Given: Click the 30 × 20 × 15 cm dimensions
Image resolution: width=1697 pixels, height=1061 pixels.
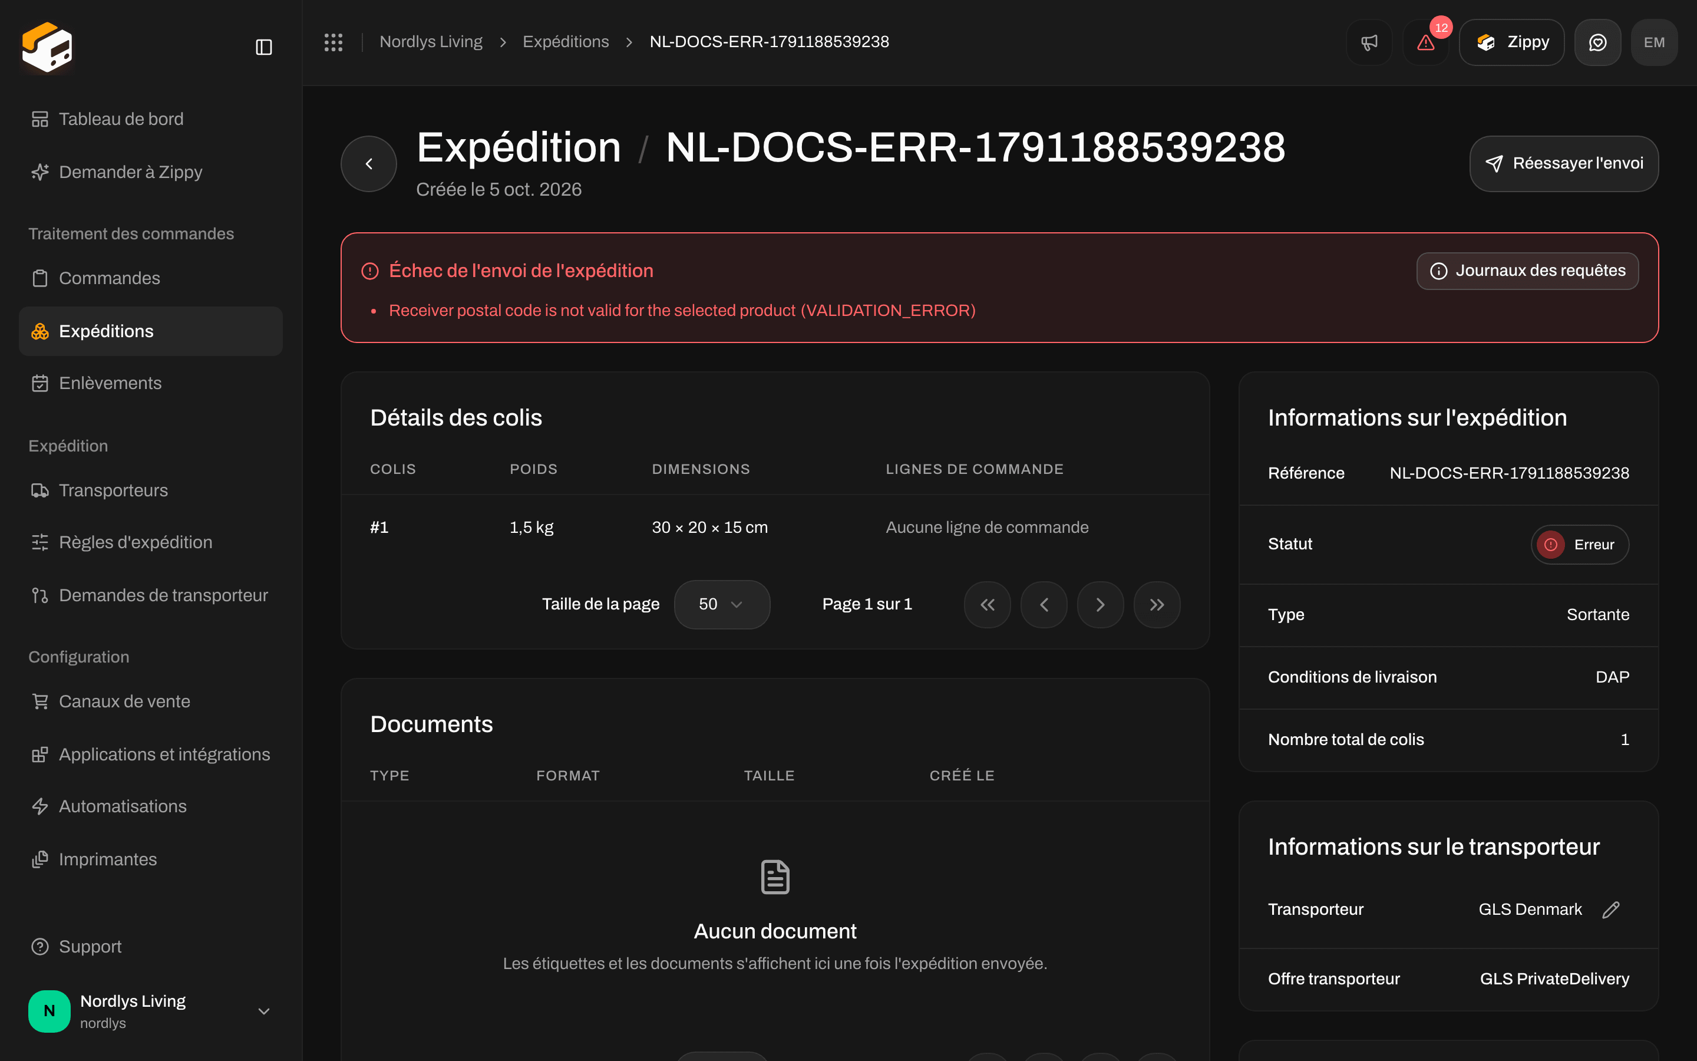Looking at the screenshot, I should tap(709, 528).
